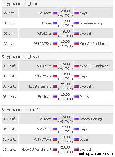Open the MeteOutPunishment link on 30 окт.
Screen dimensions: 115x157
[95, 44]
